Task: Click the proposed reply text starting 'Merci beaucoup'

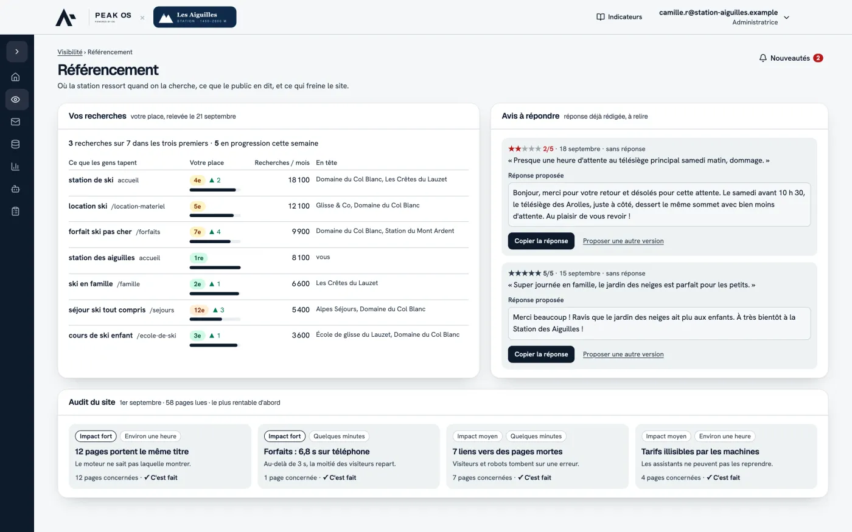Action: click(x=659, y=323)
